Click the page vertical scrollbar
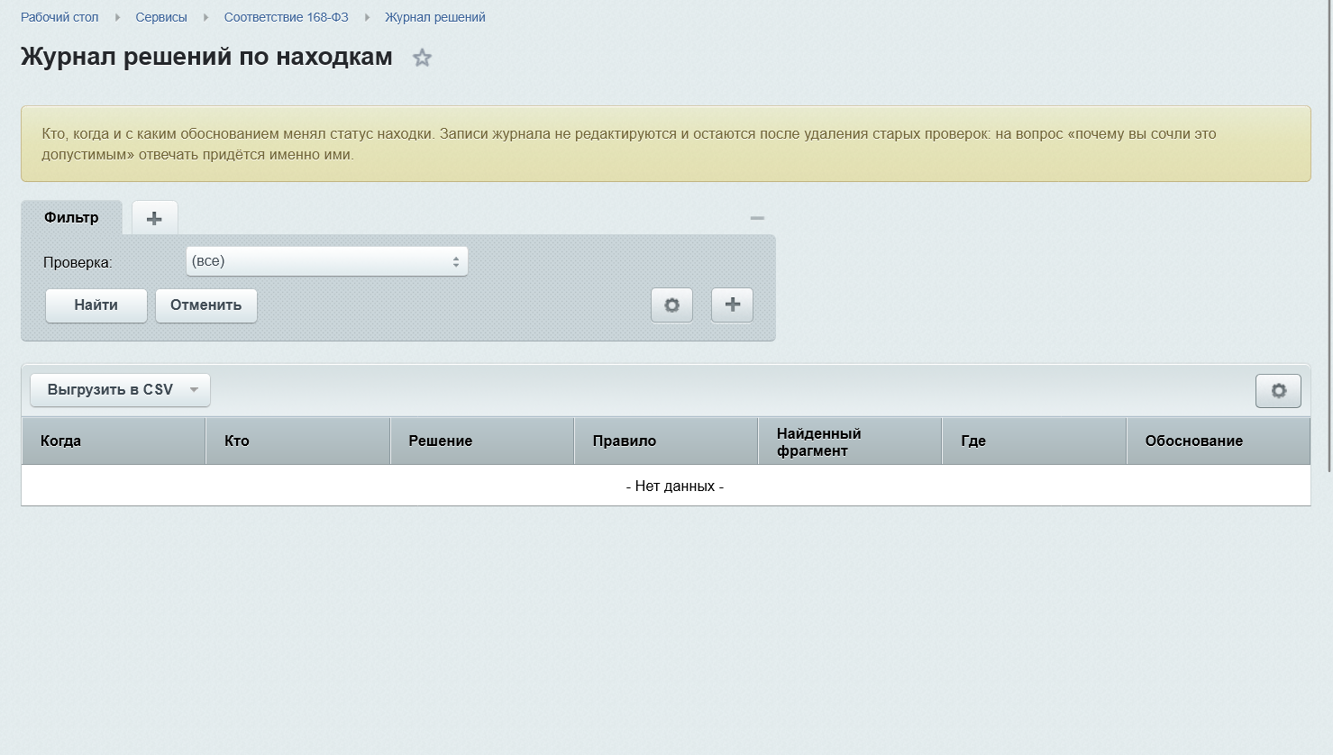 (1329, 236)
